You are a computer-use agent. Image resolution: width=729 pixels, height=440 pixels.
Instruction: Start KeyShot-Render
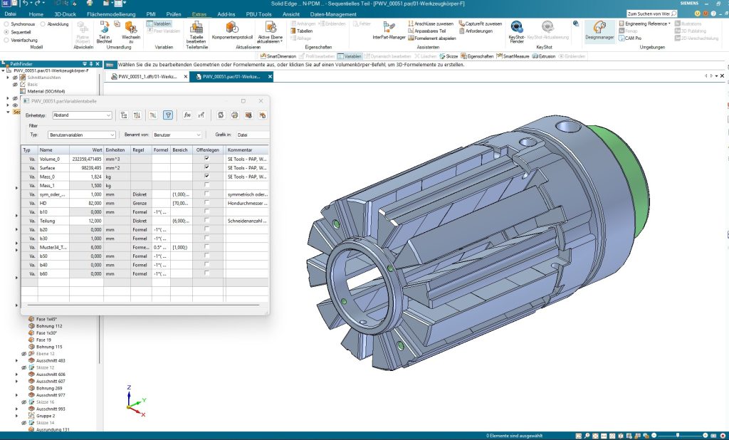[517, 32]
